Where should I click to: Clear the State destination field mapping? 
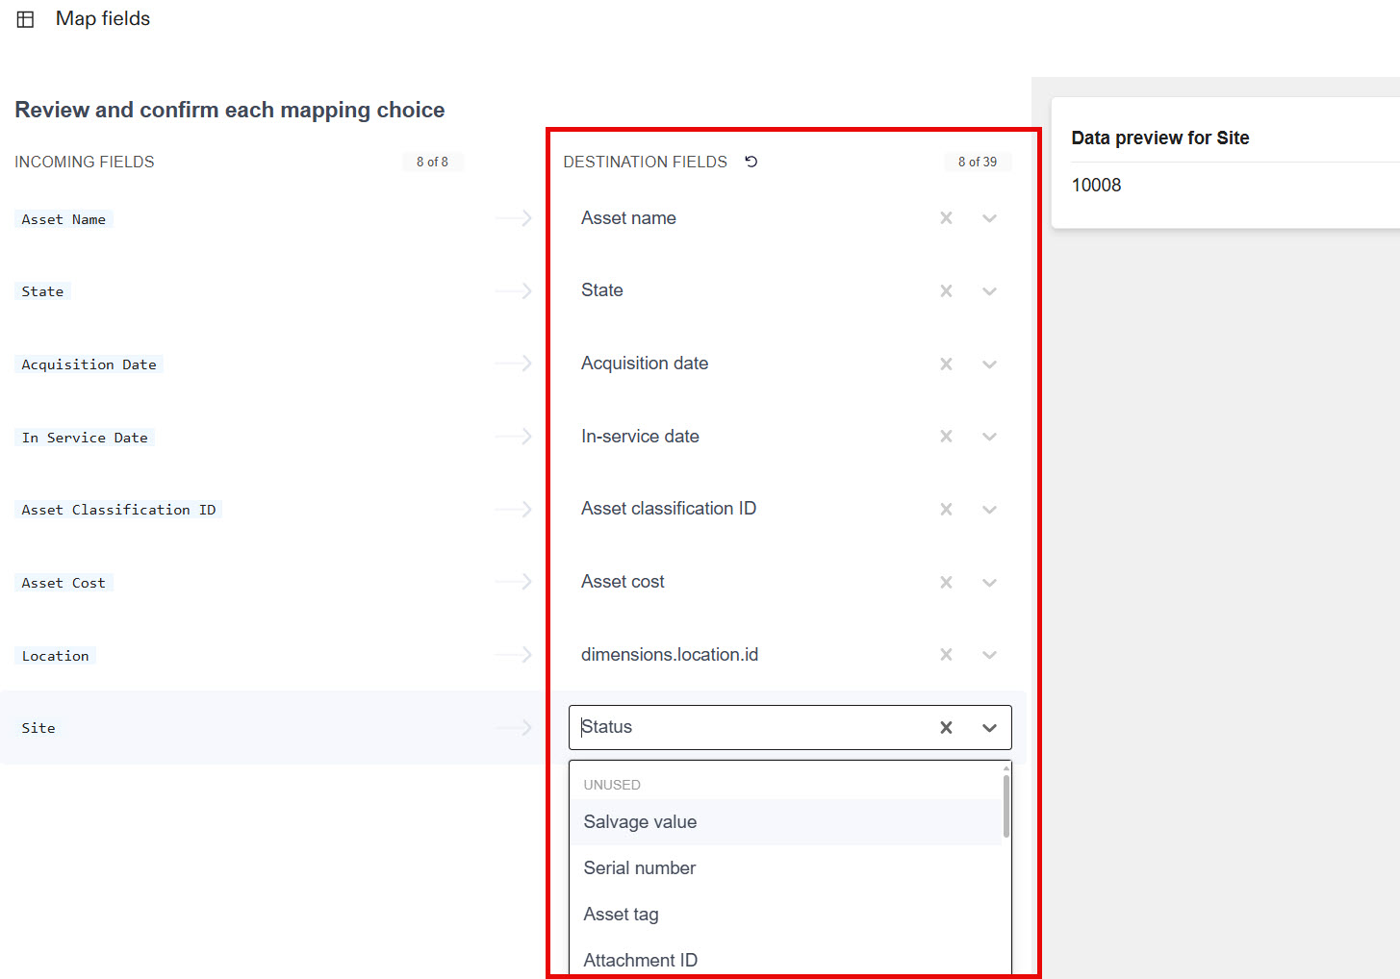tap(946, 290)
